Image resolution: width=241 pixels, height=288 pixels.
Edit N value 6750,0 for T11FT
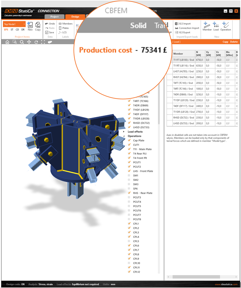coord(200,60)
